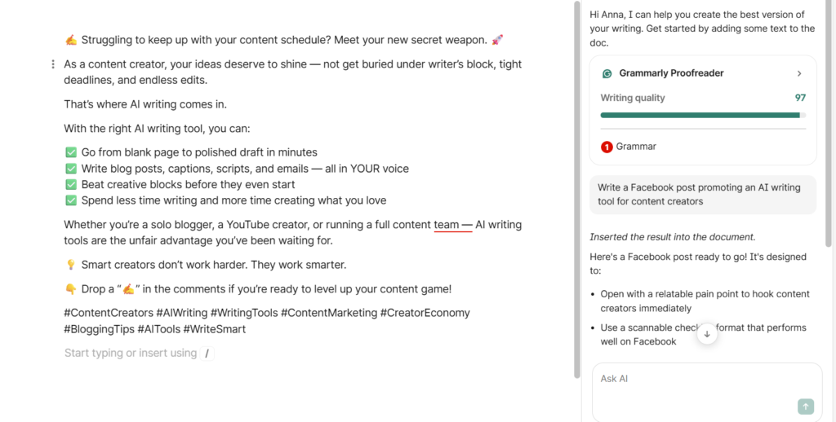Click the checkmark beside 'Write blog posts'

pyautogui.click(x=71, y=169)
